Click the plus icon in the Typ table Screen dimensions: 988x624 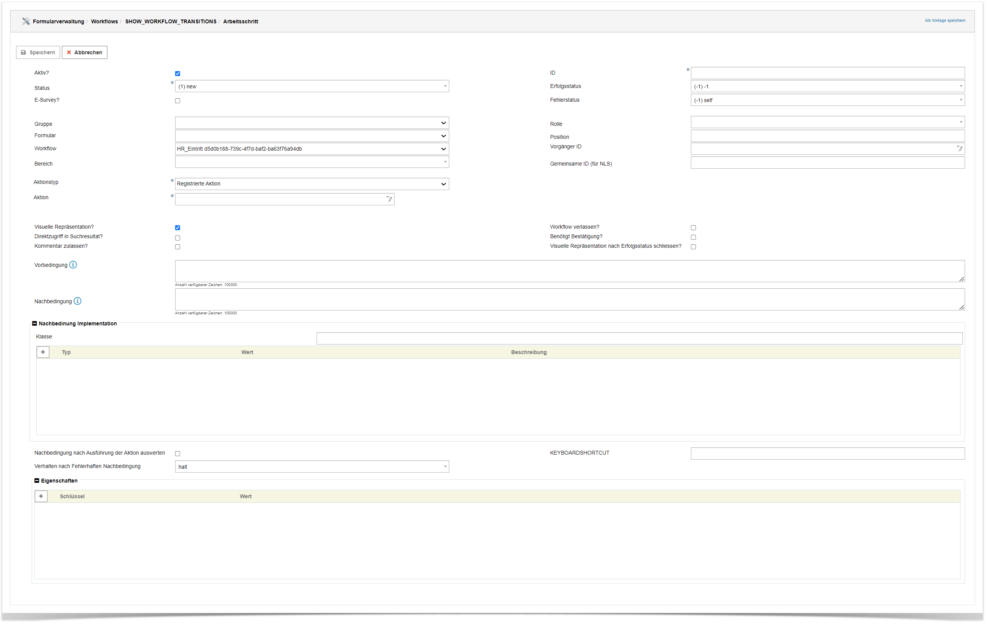(x=43, y=353)
